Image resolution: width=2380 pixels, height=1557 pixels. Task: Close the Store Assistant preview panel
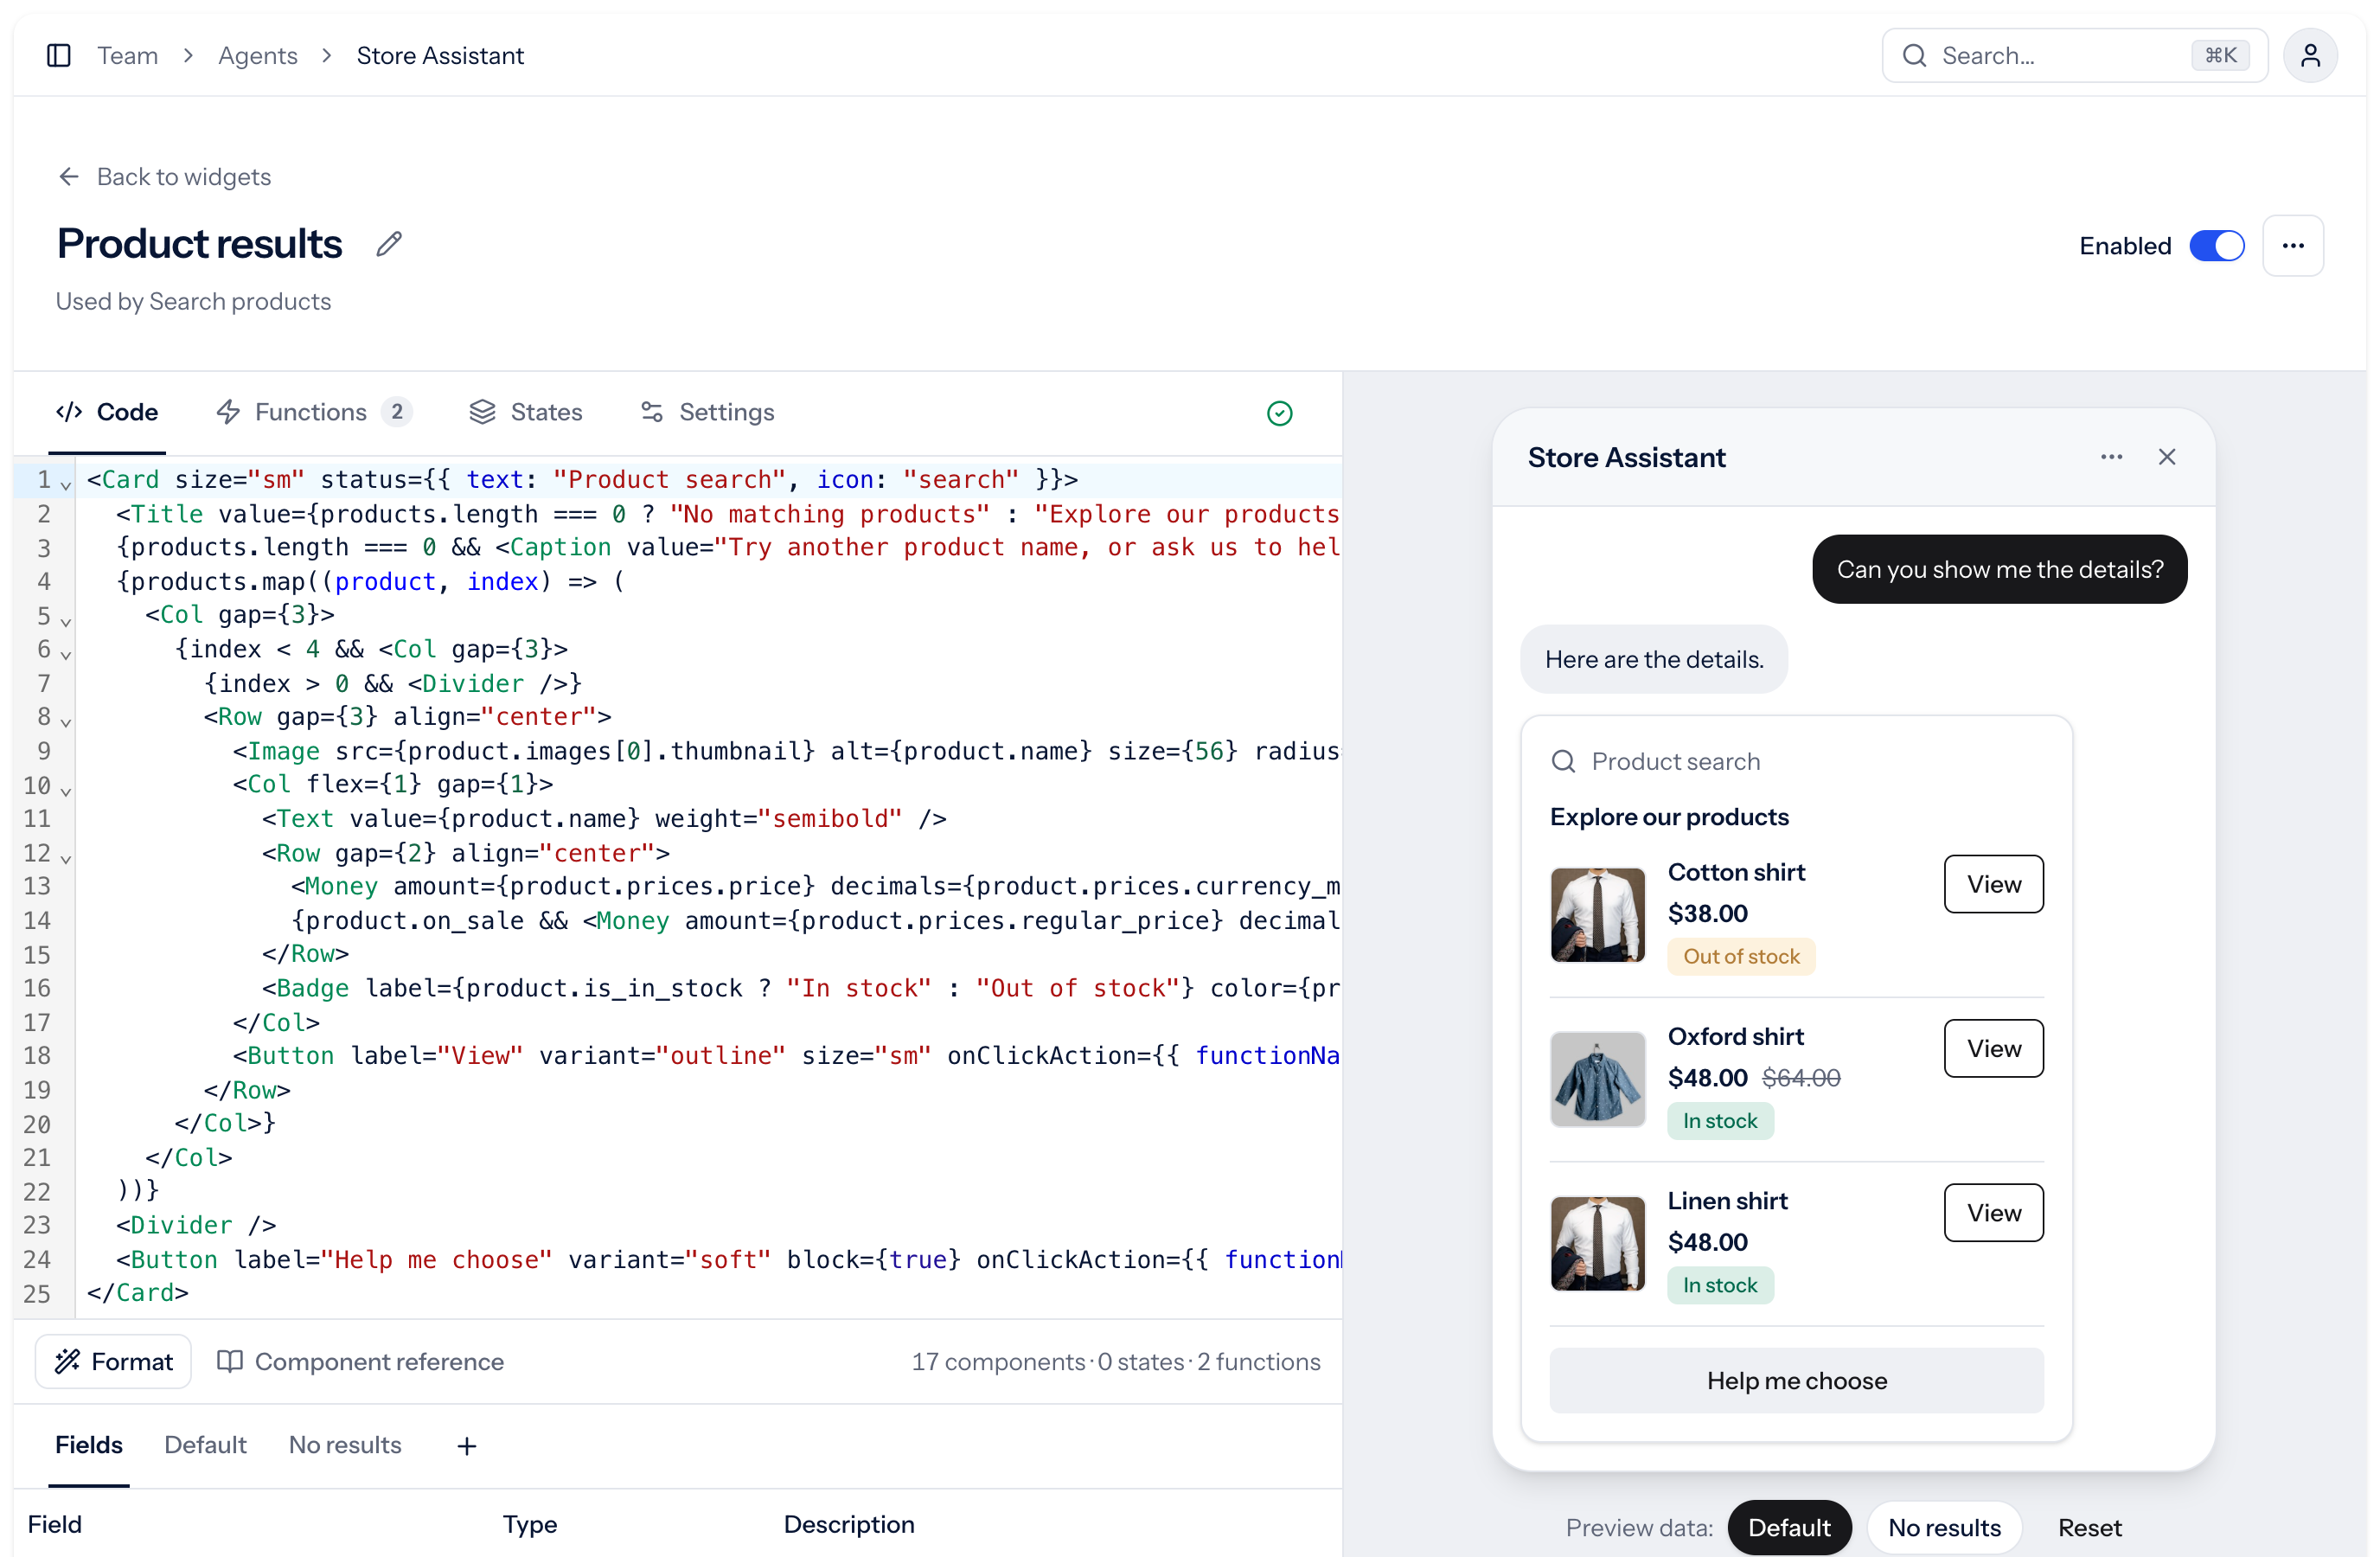[x=2166, y=457]
